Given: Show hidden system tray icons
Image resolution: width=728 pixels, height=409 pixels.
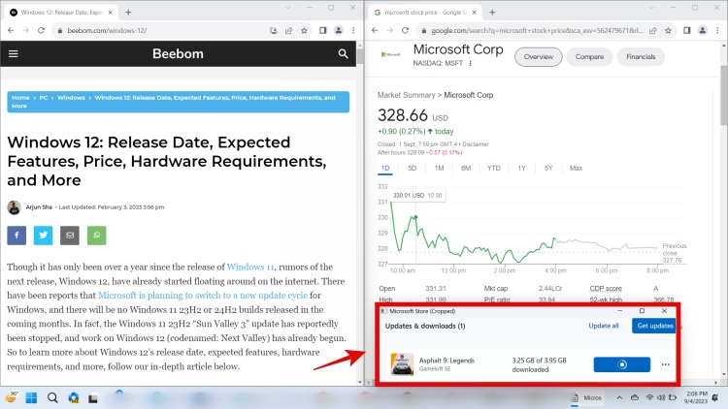Looking at the screenshot, I should [x=618, y=397].
